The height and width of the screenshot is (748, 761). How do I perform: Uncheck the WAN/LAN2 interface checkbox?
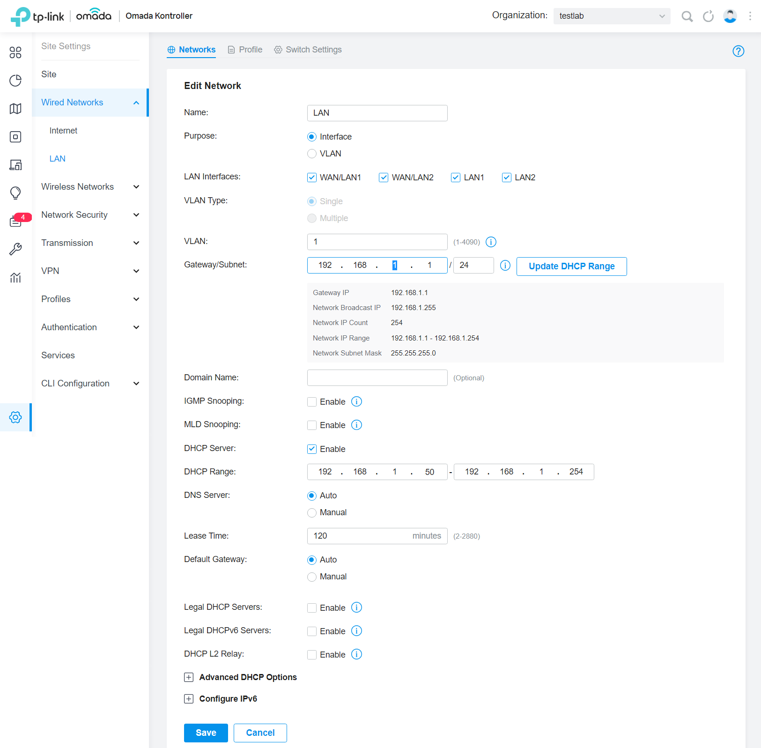pyautogui.click(x=384, y=178)
